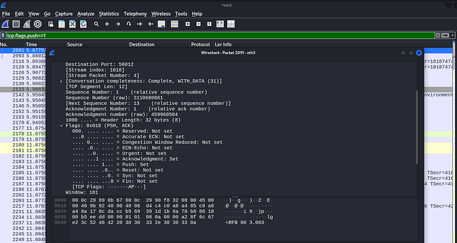Open the Wireless menu
The image size is (457, 243).
tap(161, 14)
